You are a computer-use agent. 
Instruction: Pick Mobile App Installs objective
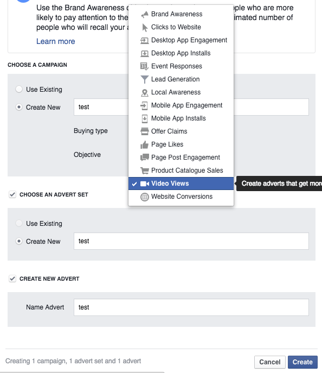point(181,118)
